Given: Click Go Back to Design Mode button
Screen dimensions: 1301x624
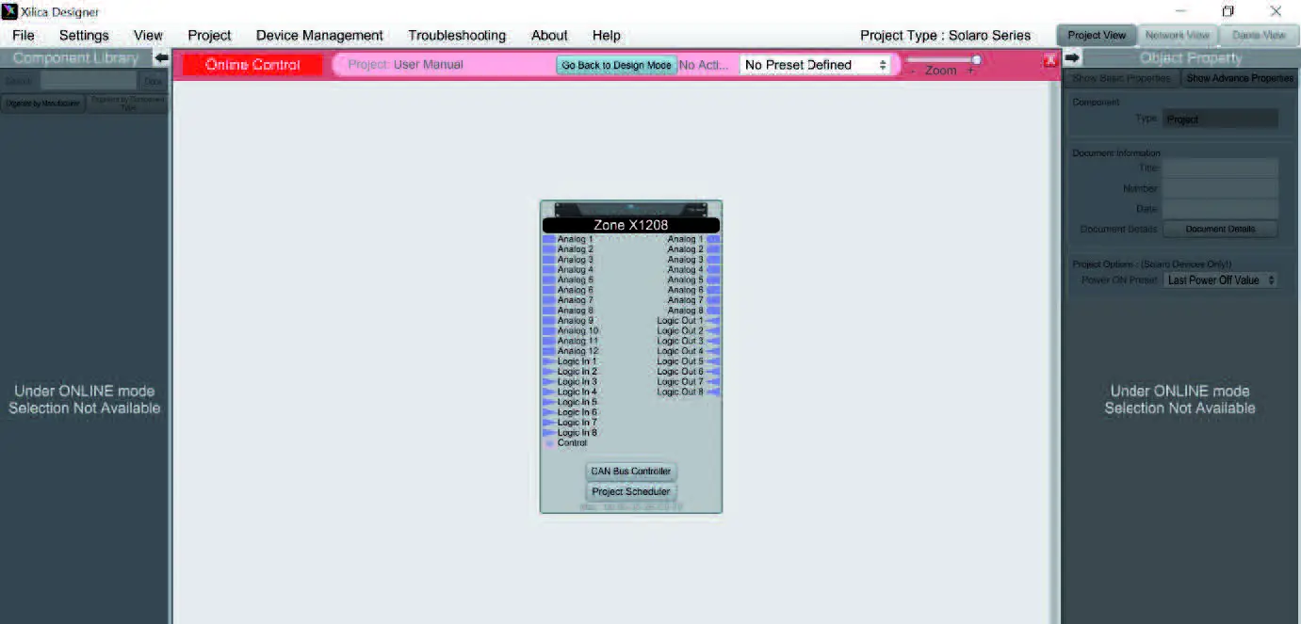Looking at the screenshot, I should tap(617, 65).
